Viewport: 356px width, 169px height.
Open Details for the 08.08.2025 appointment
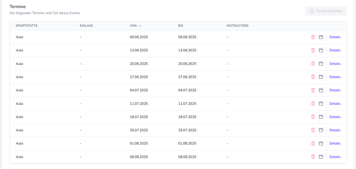click(335, 157)
